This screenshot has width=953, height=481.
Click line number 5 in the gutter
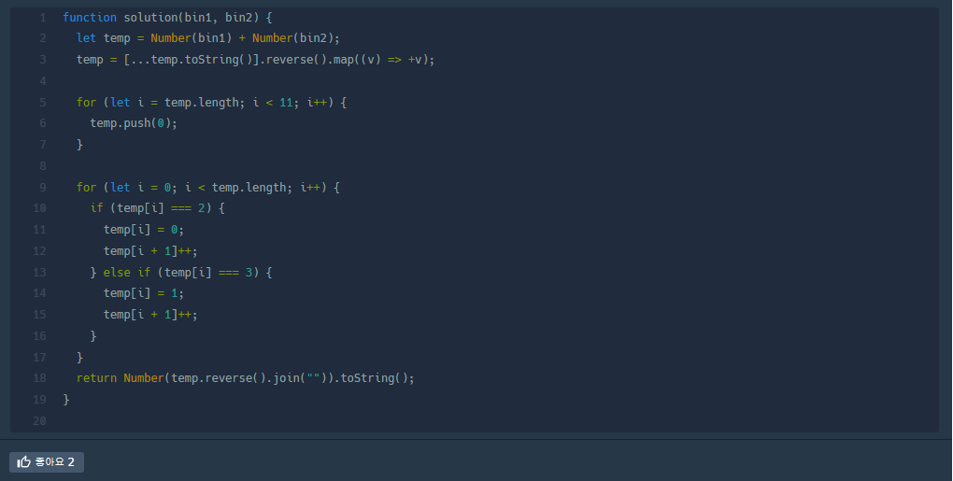pyautogui.click(x=43, y=103)
